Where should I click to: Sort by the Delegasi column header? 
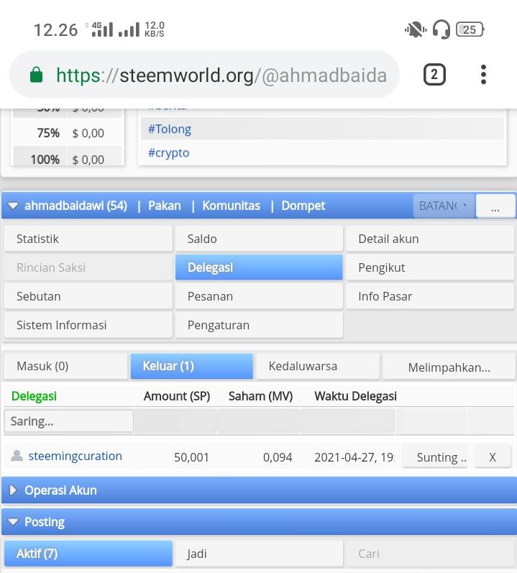click(34, 396)
